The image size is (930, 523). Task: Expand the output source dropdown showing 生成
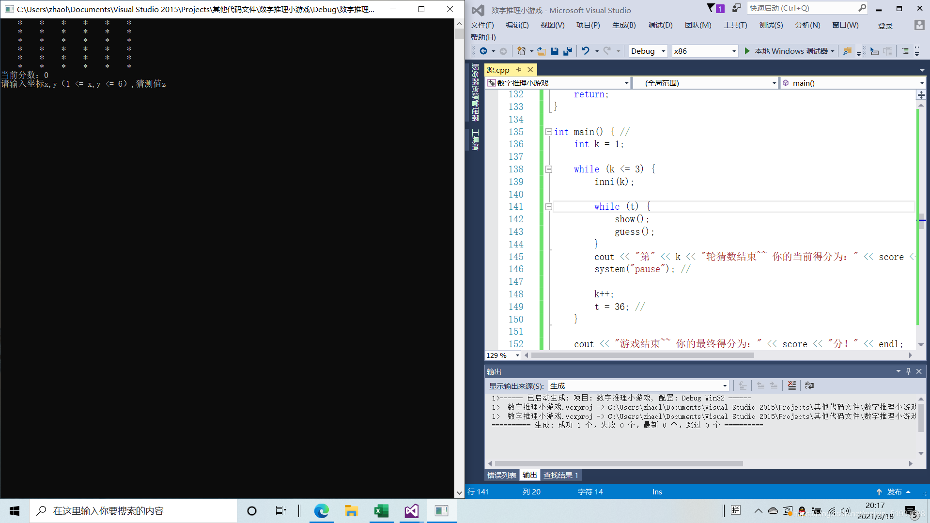click(x=725, y=386)
